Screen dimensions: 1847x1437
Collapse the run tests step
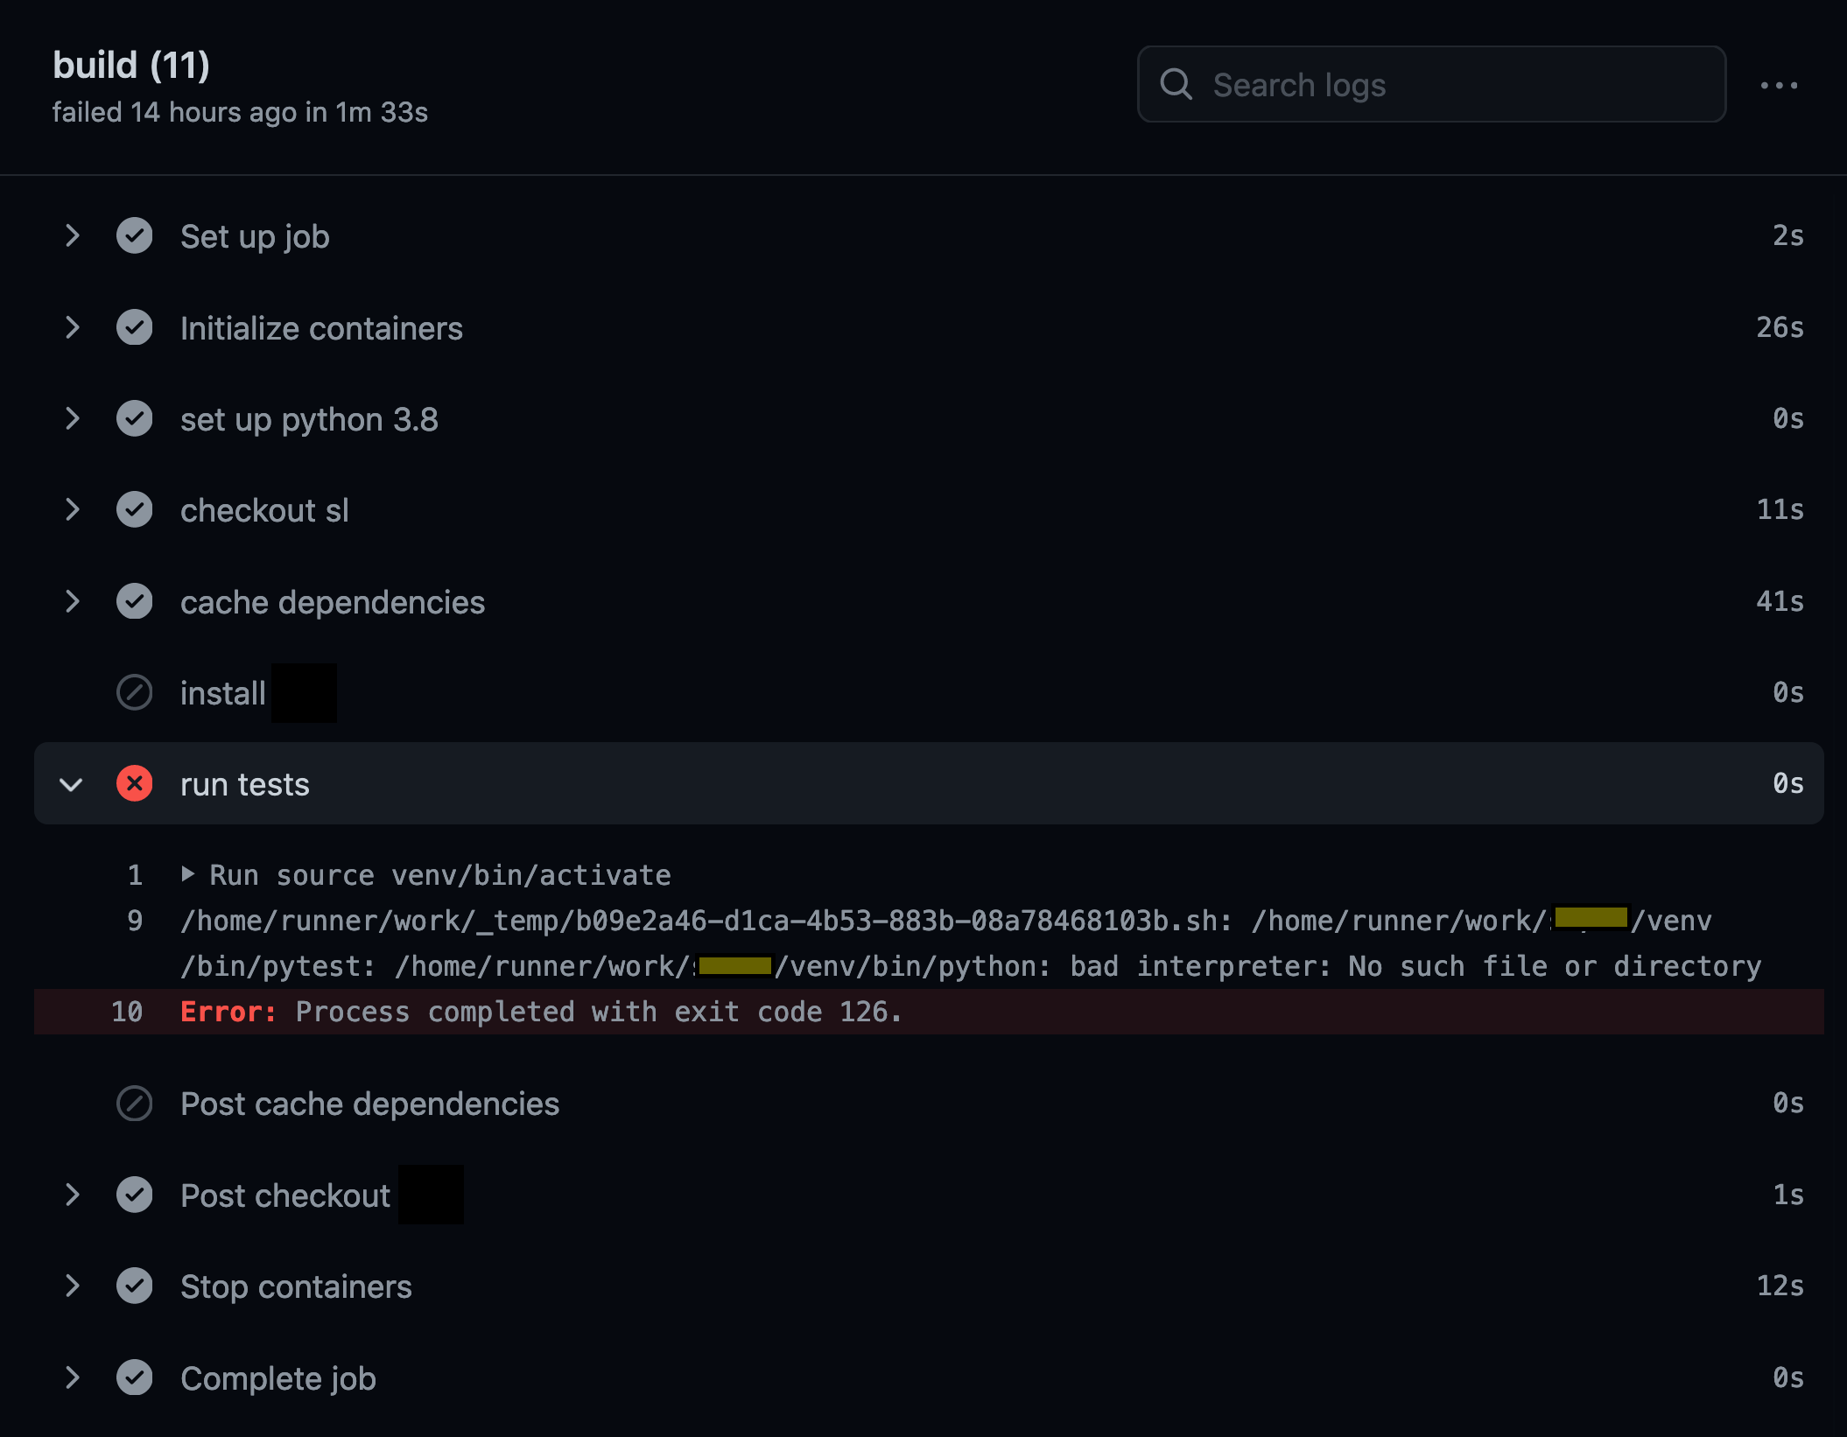click(x=72, y=783)
